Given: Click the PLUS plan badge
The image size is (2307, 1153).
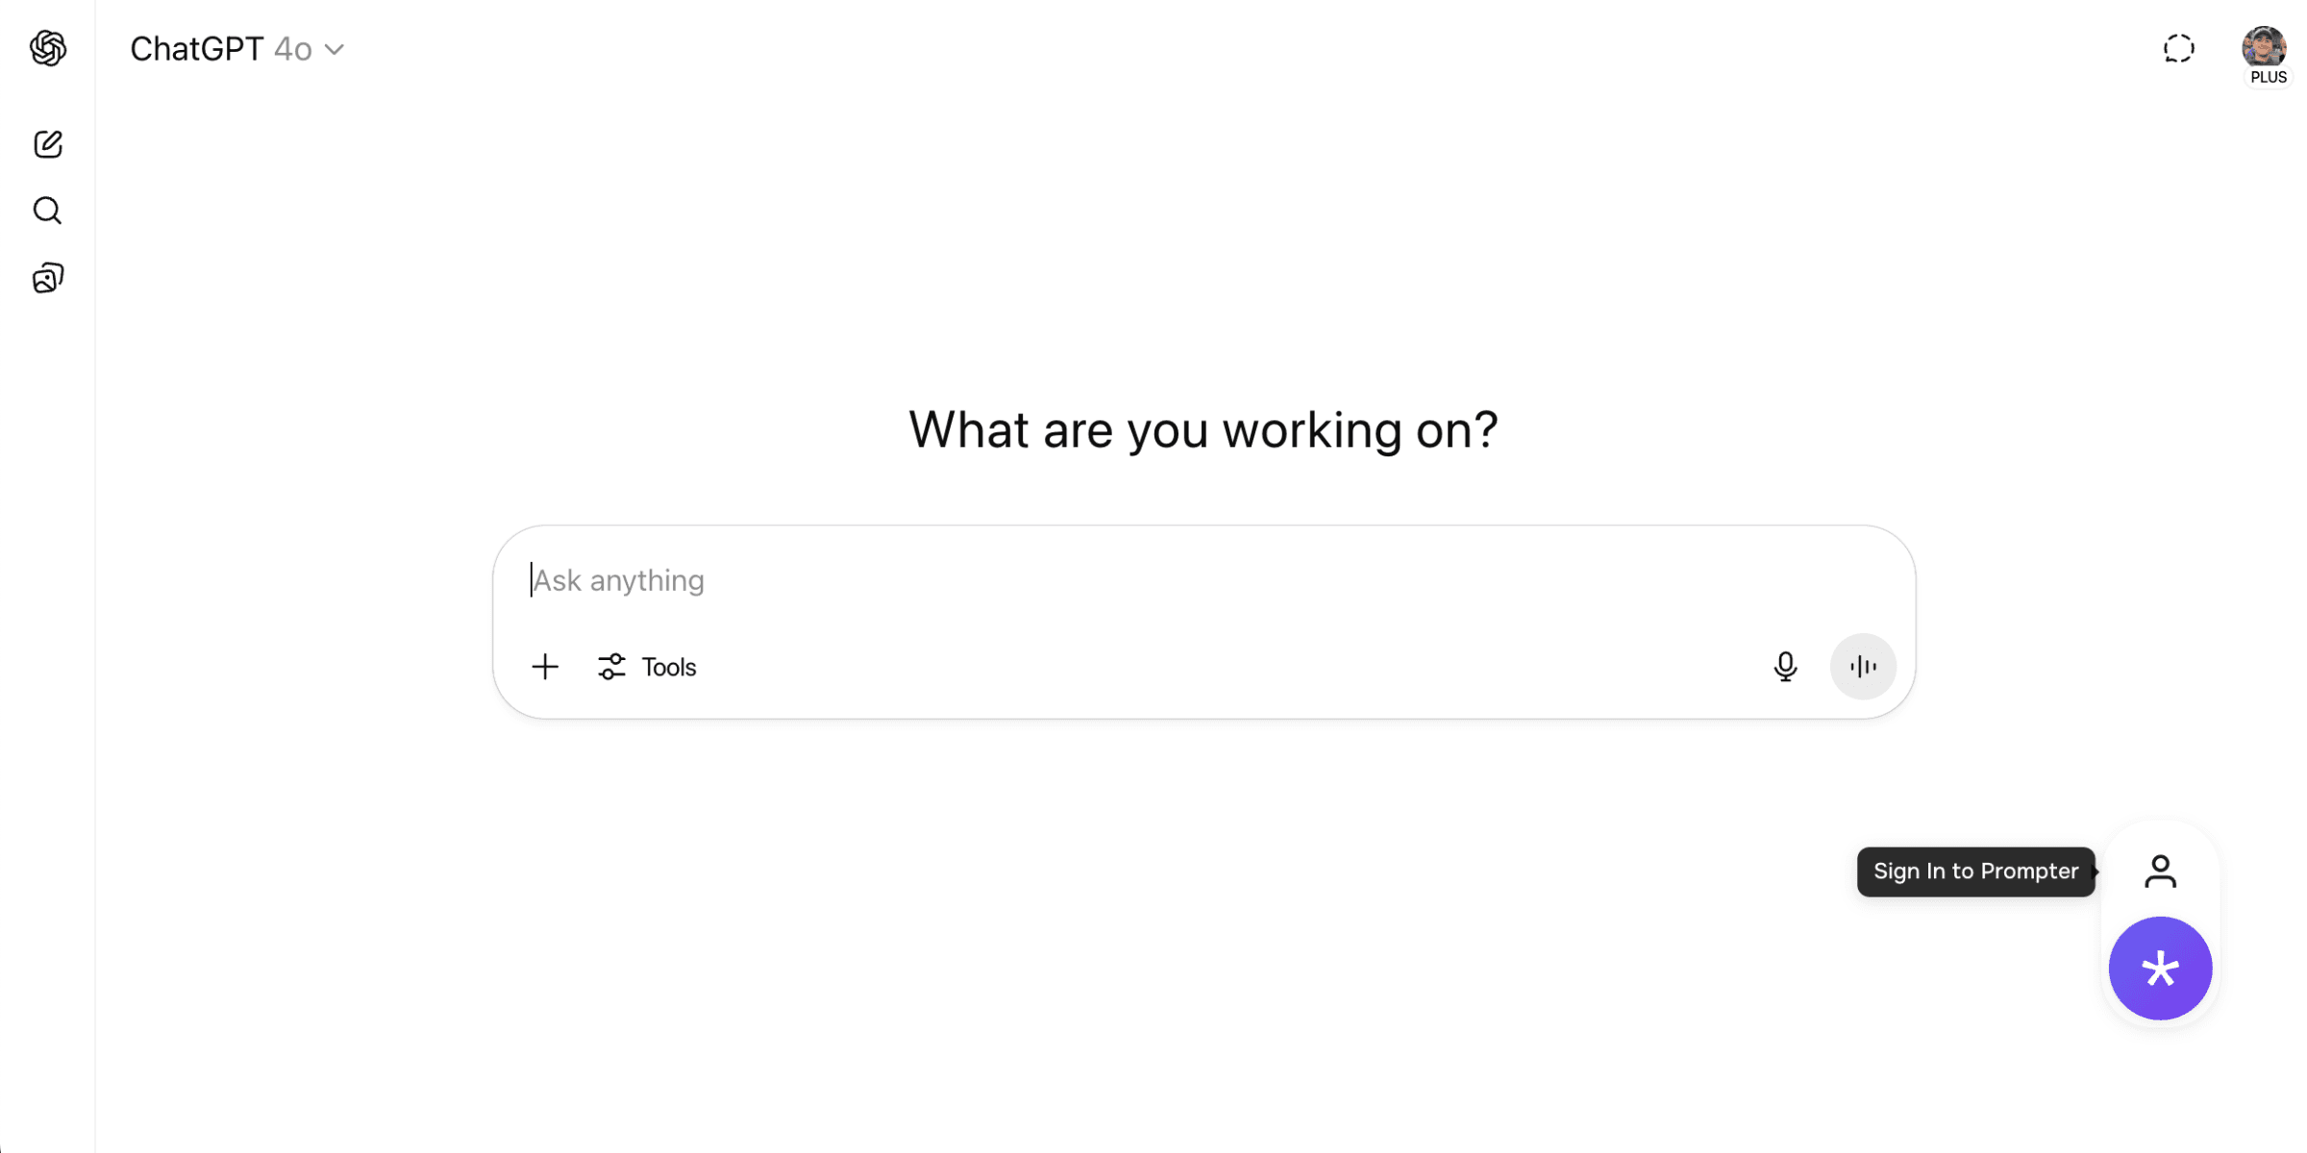Looking at the screenshot, I should tap(2269, 78).
